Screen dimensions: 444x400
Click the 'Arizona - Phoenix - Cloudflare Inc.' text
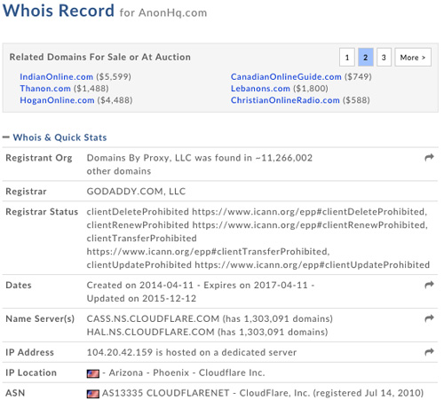click(186, 373)
